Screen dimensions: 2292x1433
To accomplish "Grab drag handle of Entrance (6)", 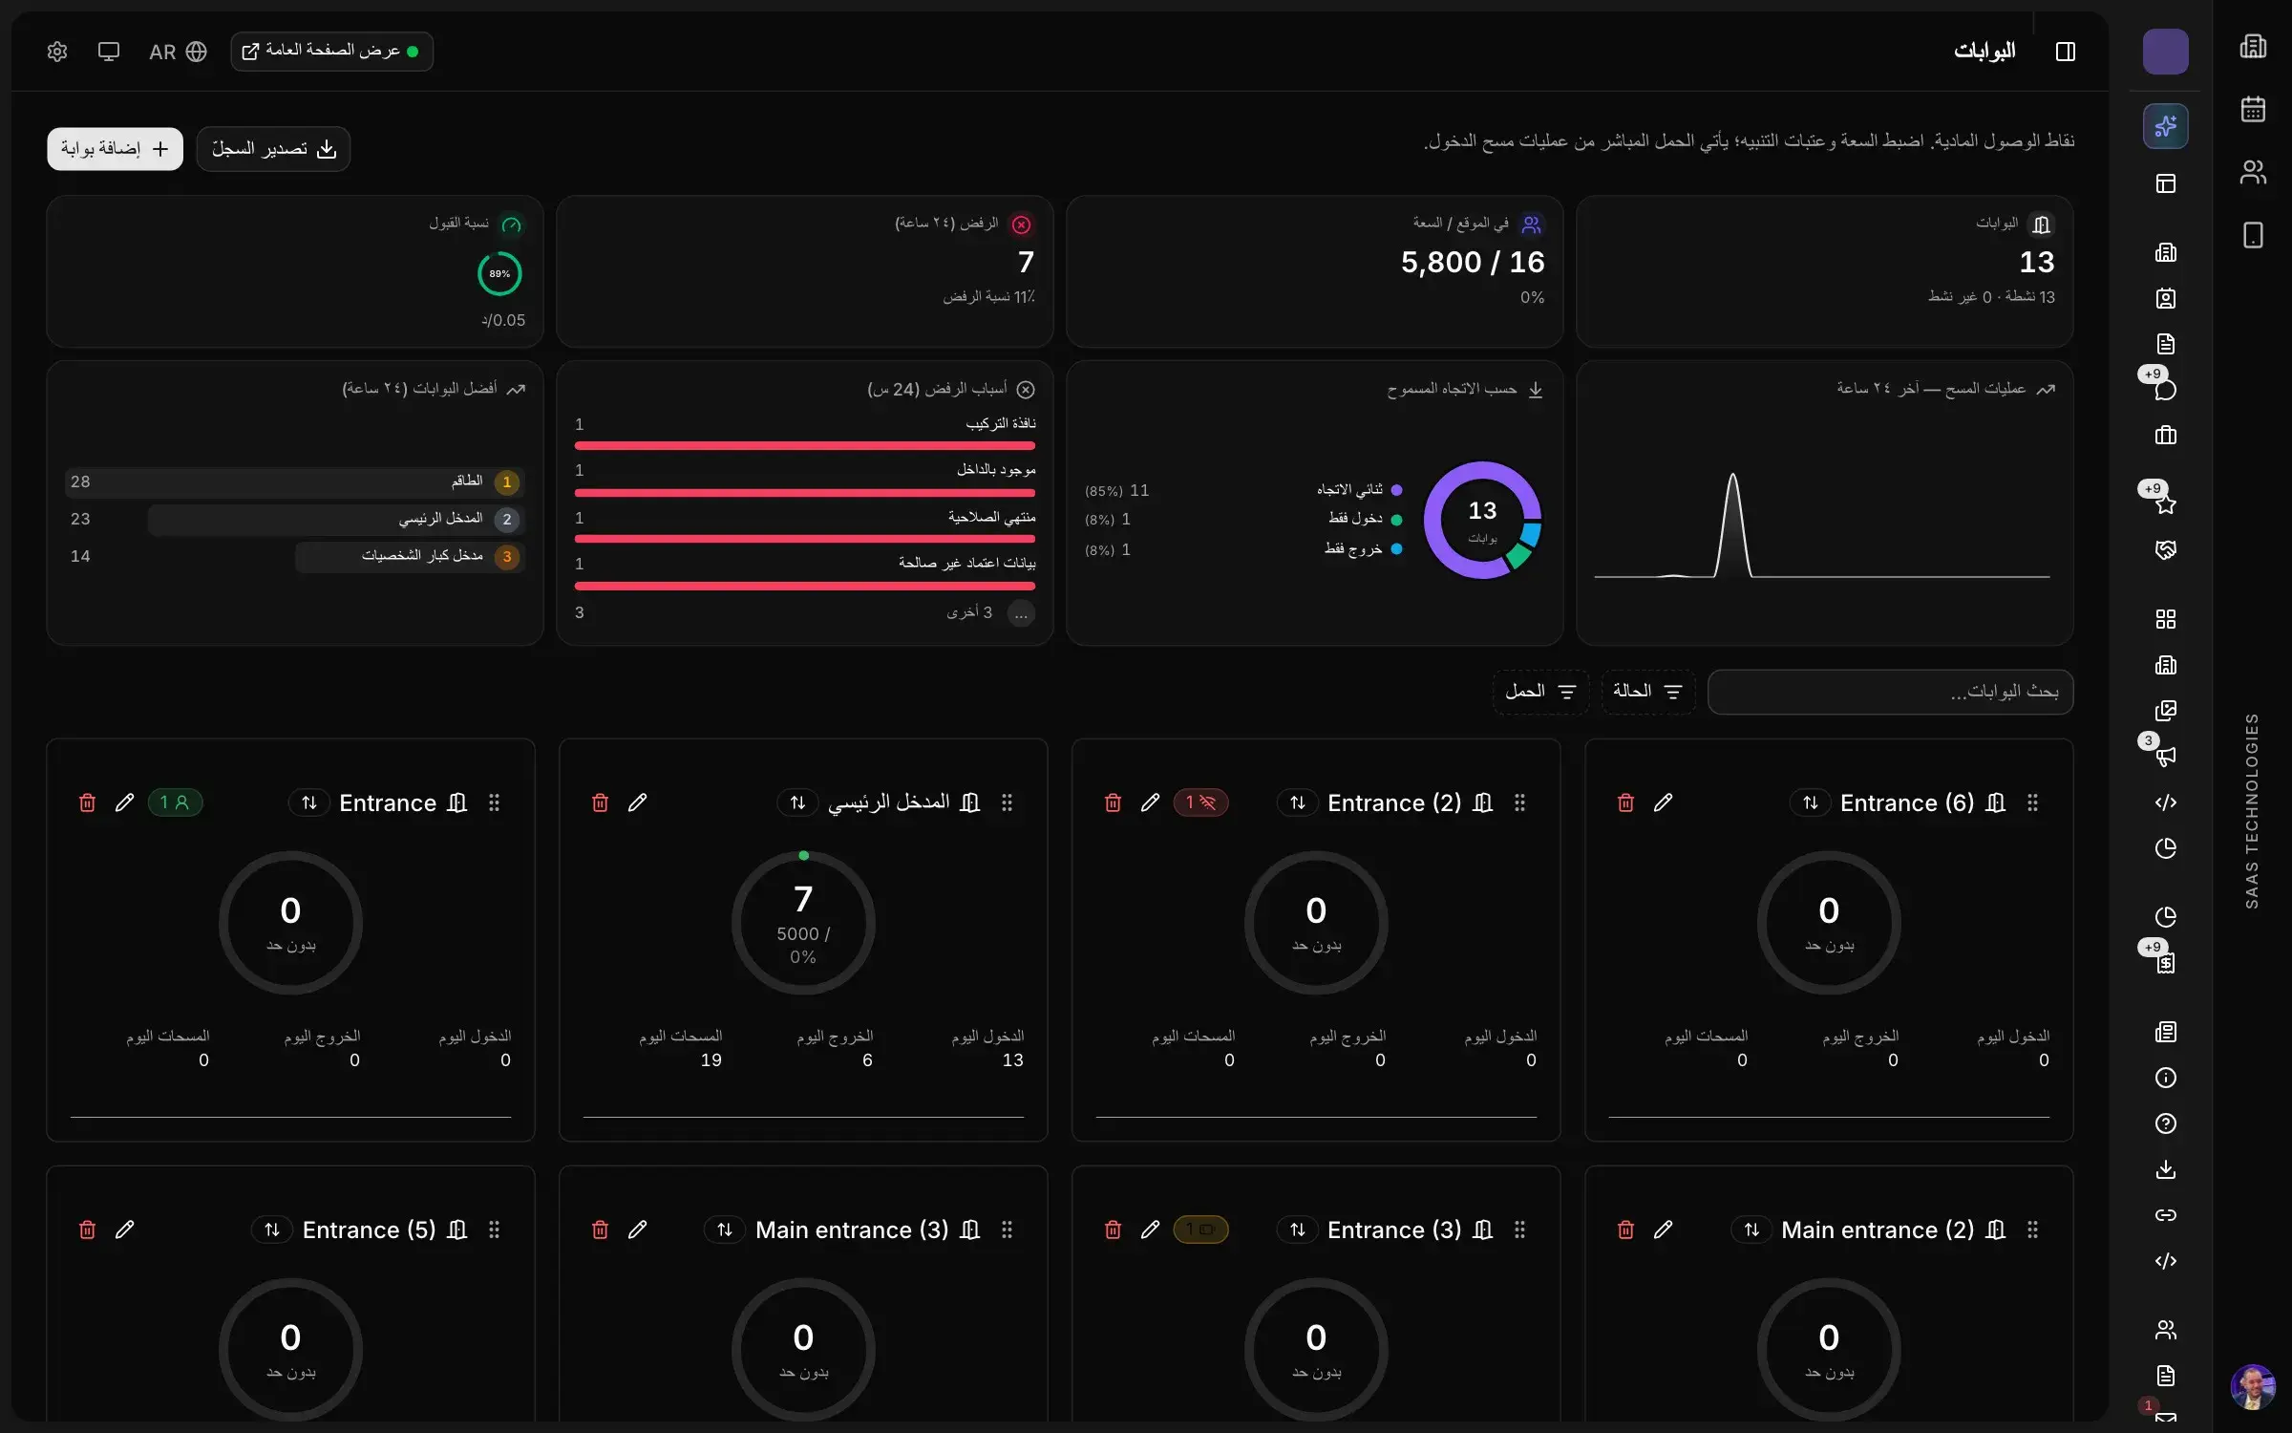I will click(2032, 802).
